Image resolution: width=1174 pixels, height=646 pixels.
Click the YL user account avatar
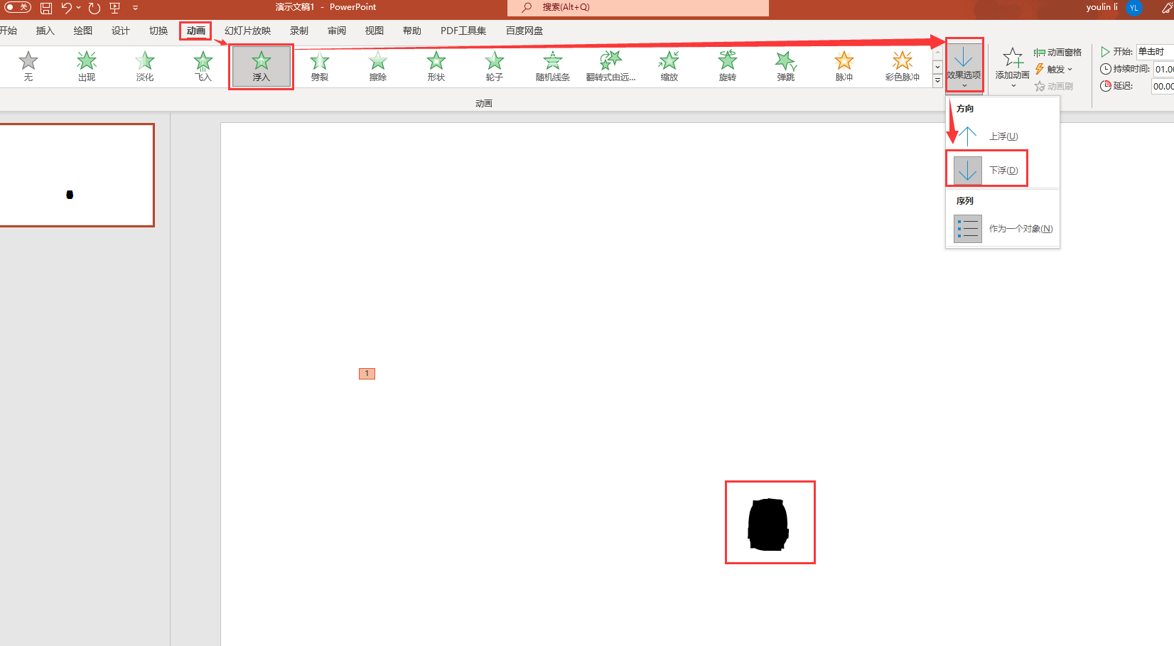pyautogui.click(x=1133, y=8)
